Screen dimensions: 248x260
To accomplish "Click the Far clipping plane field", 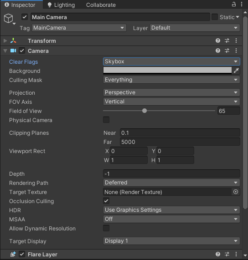I will [x=180, y=142].
